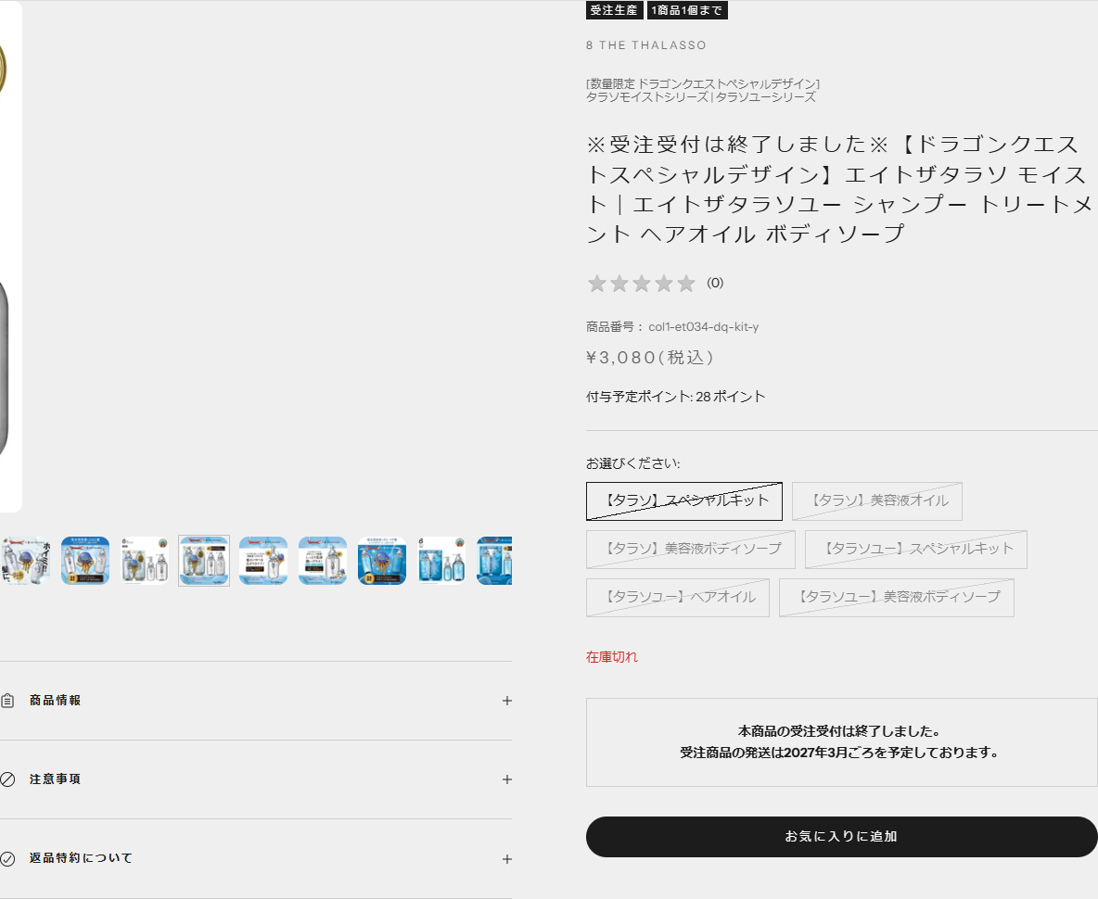Image resolution: width=1098 pixels, height=899 pixels.
Task: Click the 商品情報 accordion label
Action: (56, 701)
